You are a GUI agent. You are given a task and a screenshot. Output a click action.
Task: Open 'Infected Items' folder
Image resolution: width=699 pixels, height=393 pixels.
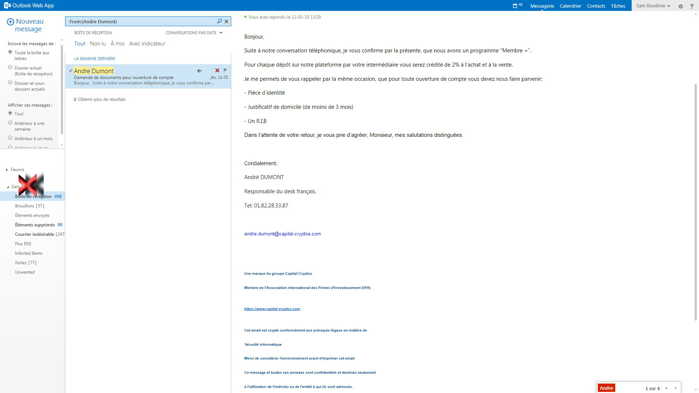[28, 253]
